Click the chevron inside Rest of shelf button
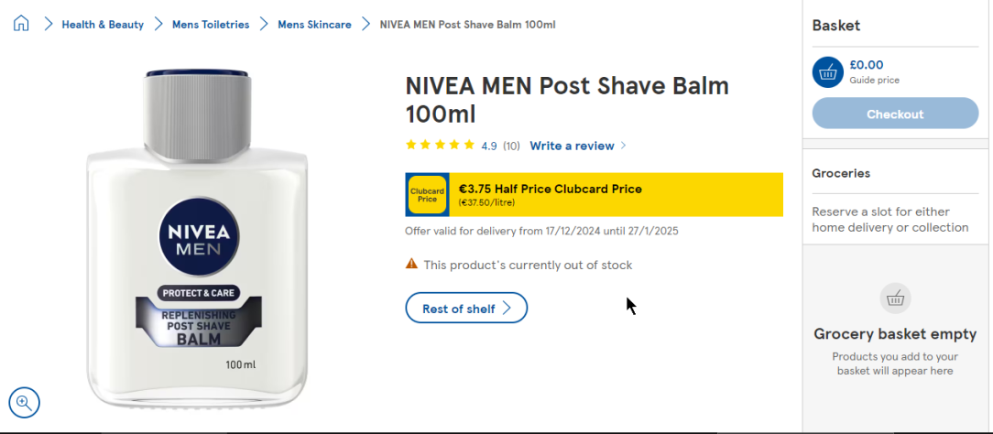Image resolution: width=993 pixels, height=434 pixels. [507, 309]
